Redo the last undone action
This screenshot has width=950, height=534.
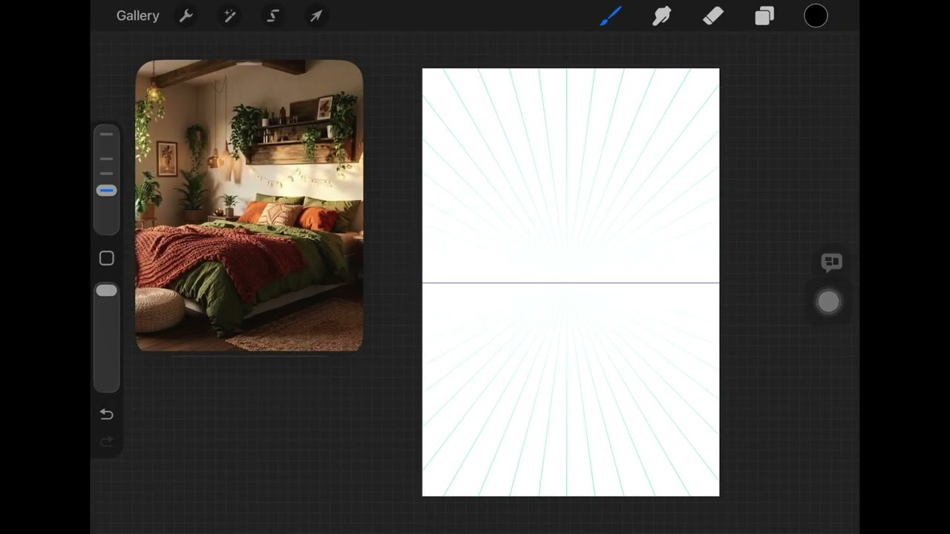pyautogui.click(x=106, y=442)
